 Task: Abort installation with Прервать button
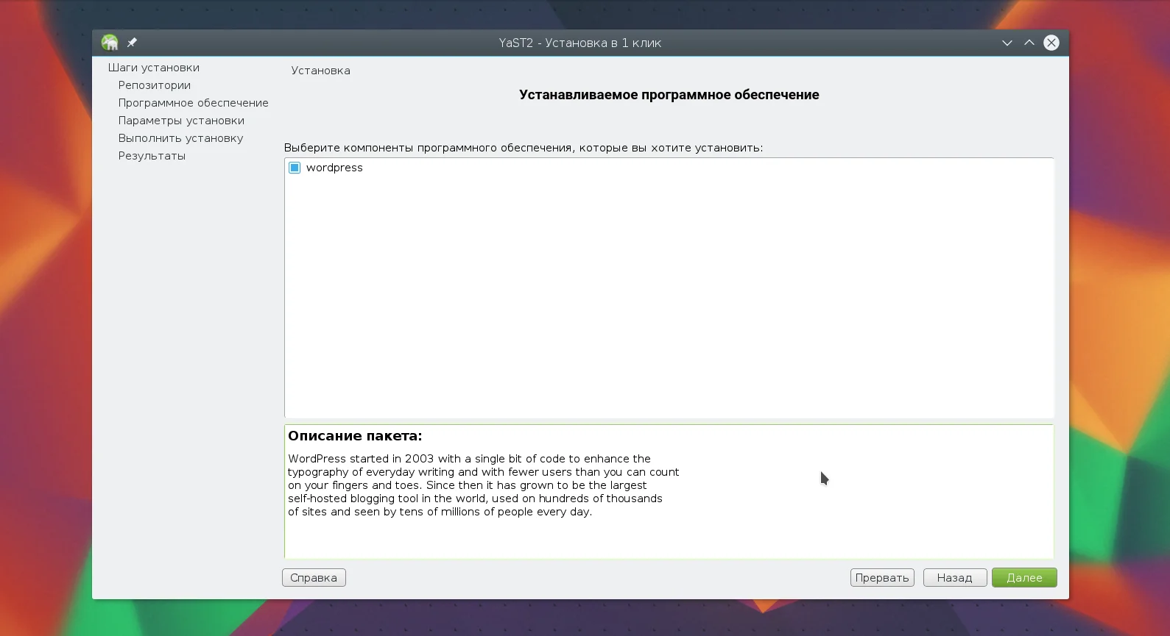coord(882,578)
